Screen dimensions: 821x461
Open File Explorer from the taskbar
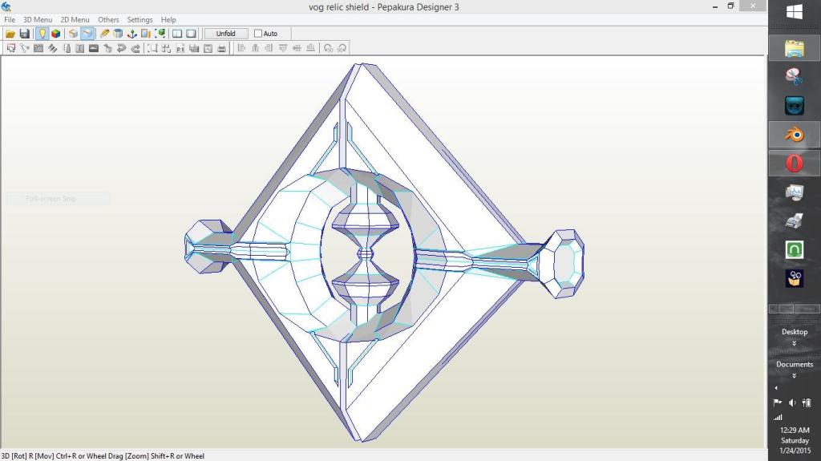[795, 48]
